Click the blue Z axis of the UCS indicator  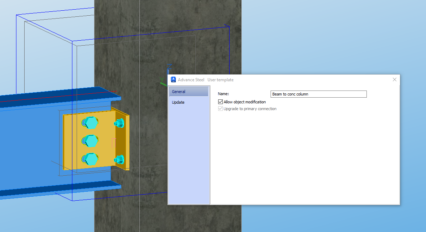168,71
